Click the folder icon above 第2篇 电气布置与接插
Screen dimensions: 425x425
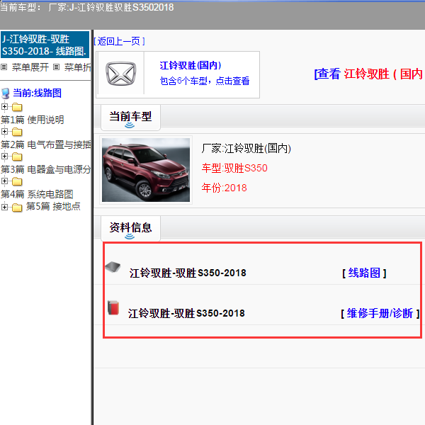(x=17, y=132)
